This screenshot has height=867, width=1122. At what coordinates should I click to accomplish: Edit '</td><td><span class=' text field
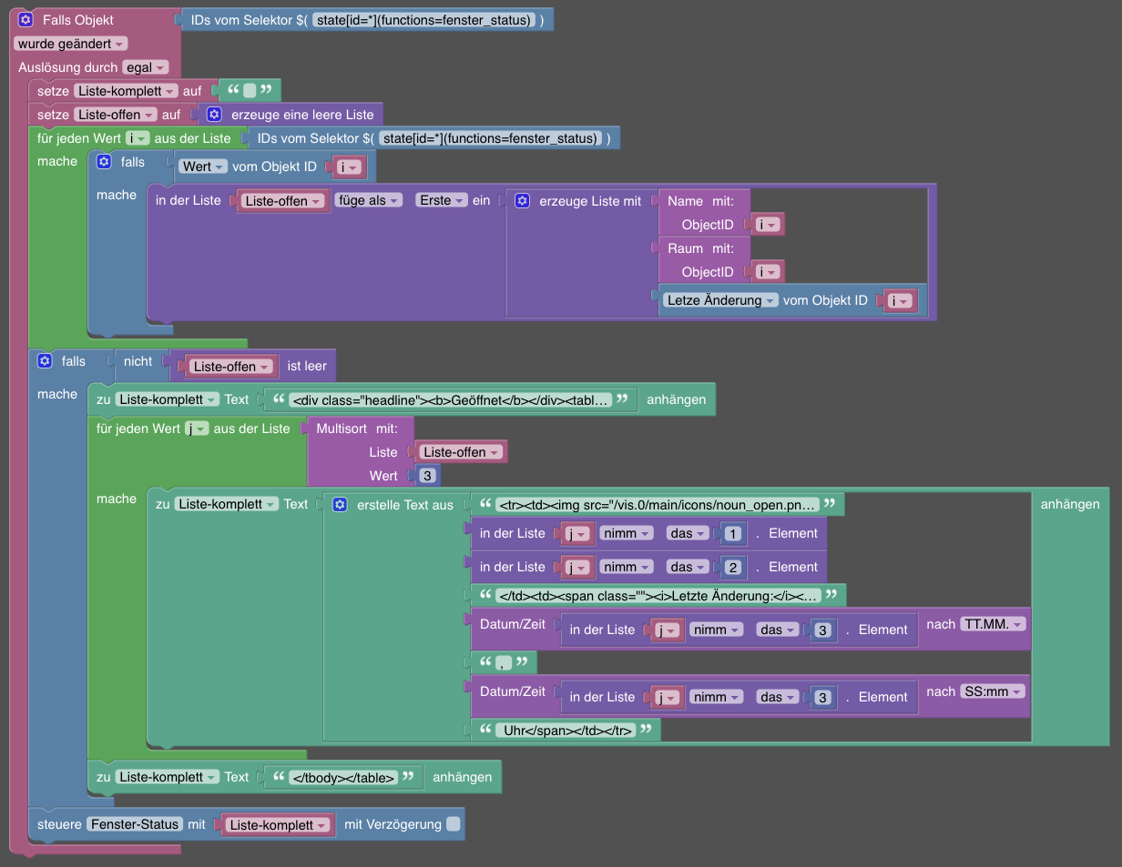pos(658,596)
